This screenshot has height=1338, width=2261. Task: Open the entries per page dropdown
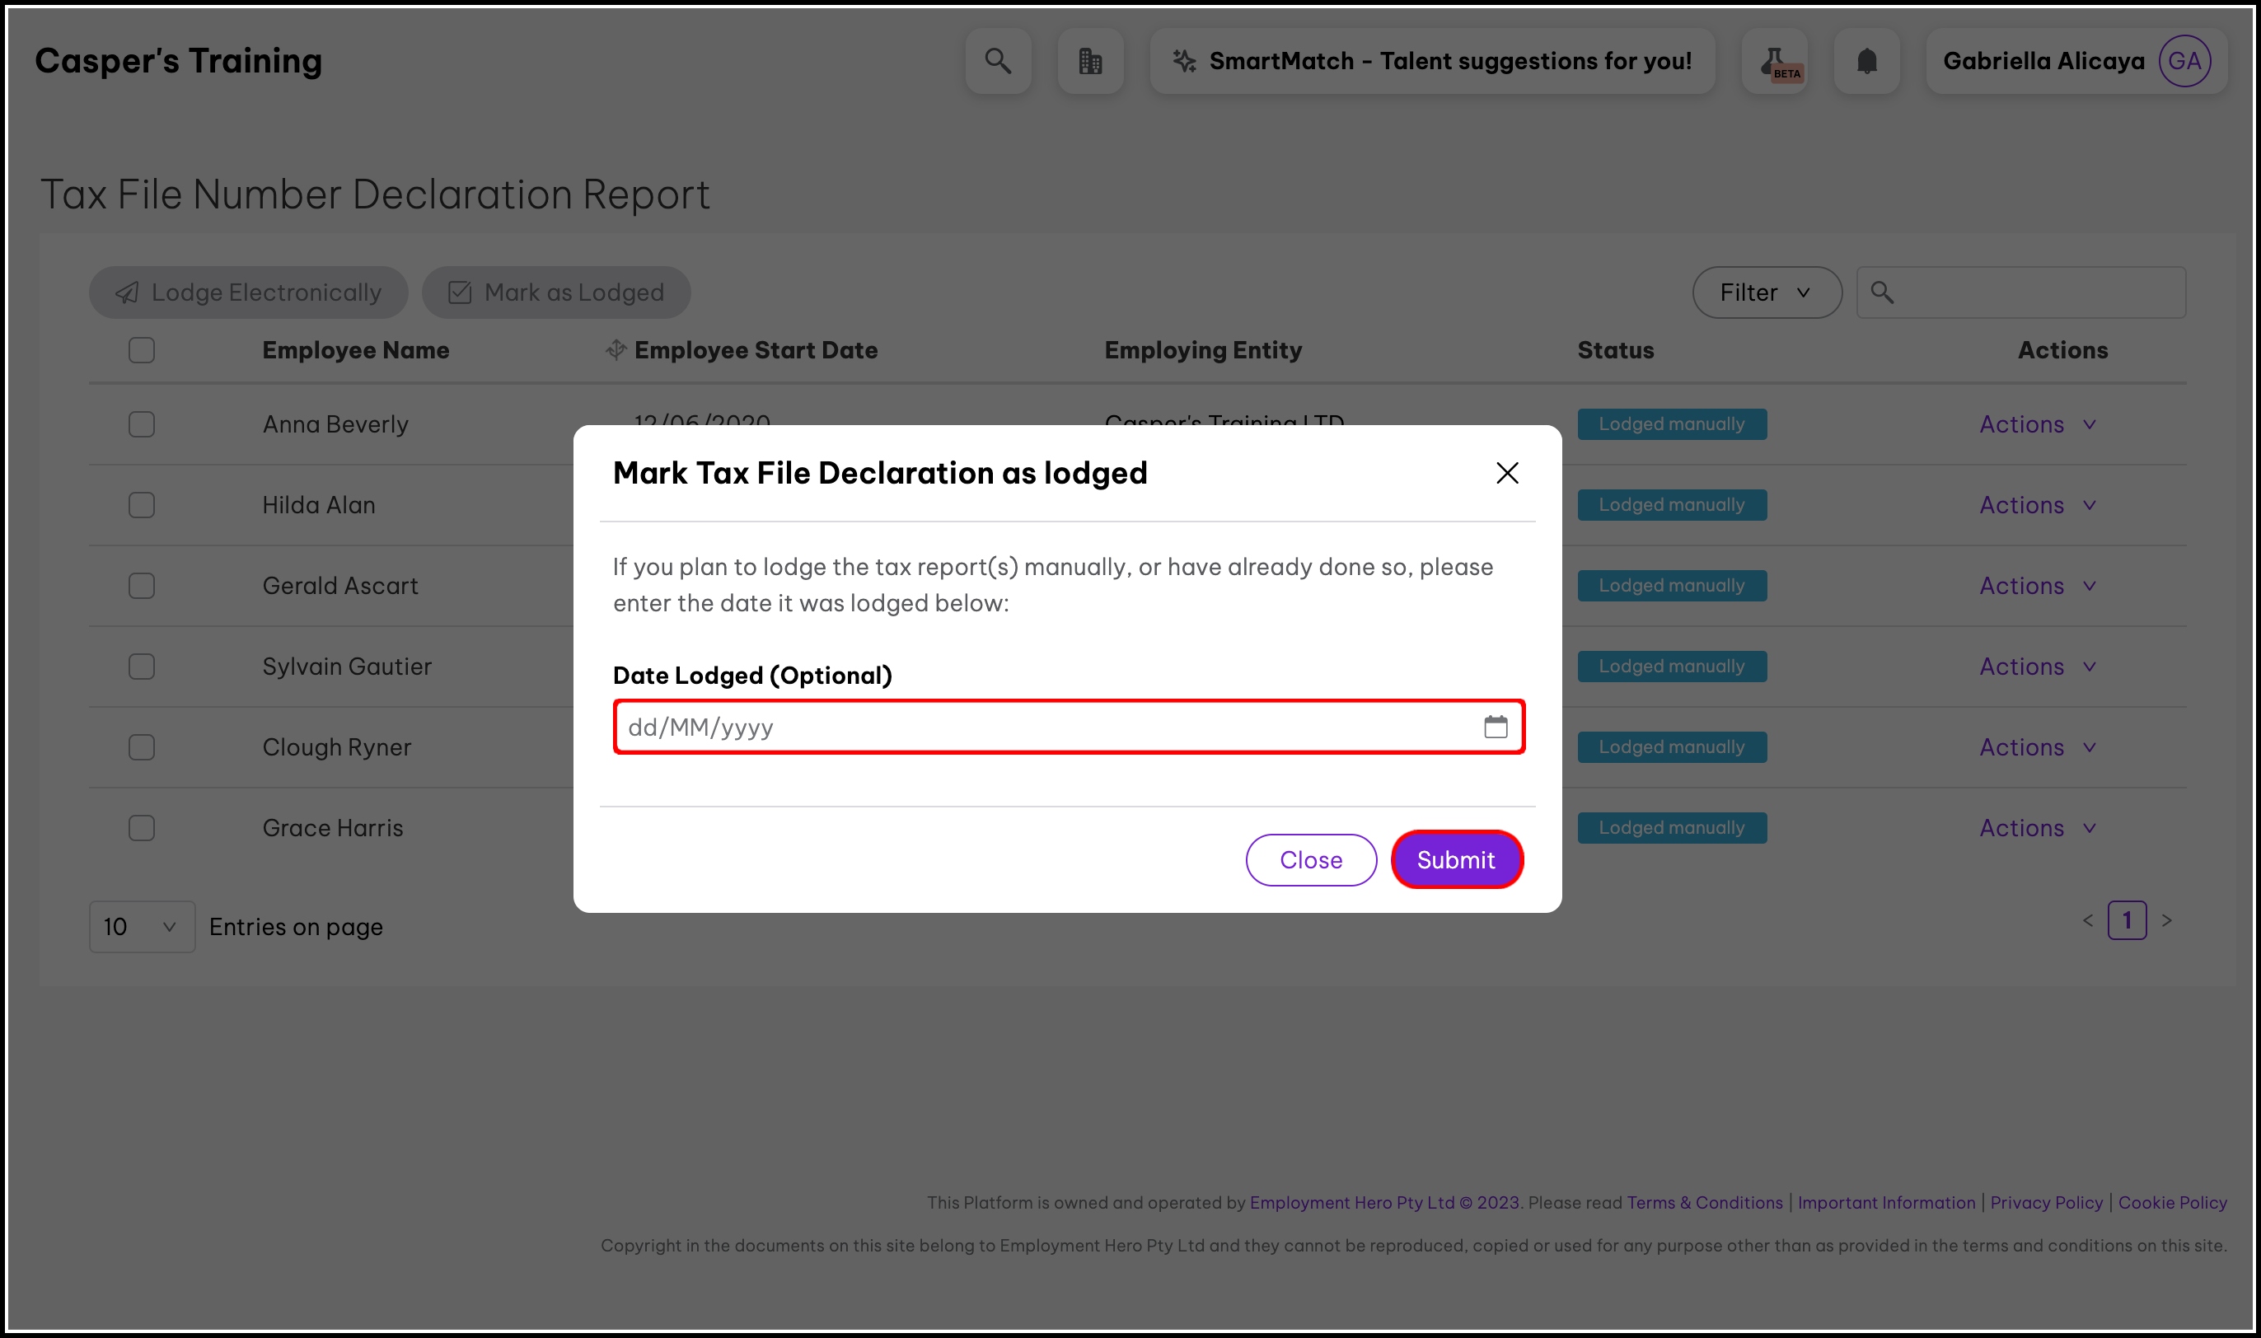pyautogui.click(x=142, y=927)
